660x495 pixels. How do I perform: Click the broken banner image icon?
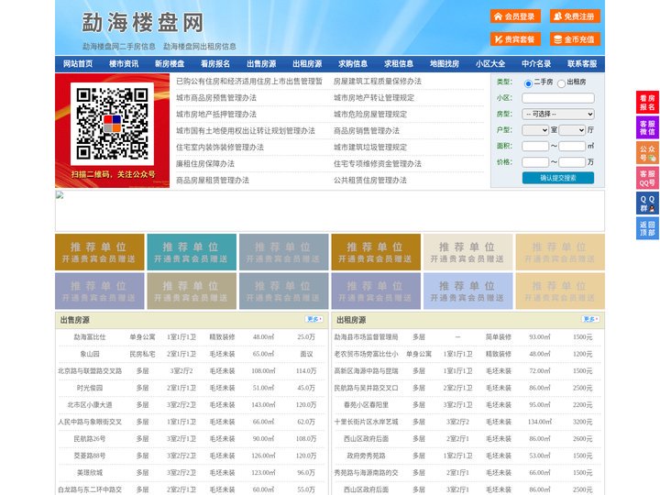click(x=60, y=195)
